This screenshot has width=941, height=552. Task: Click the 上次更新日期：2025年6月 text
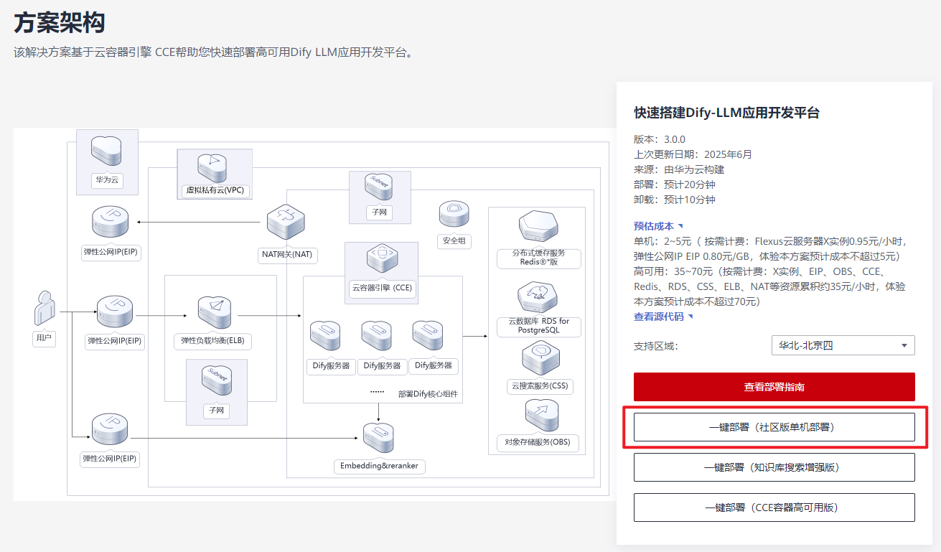(x=693, y=154)
